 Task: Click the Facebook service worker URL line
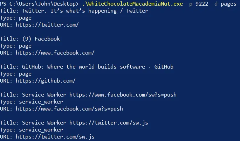(61, 109)
